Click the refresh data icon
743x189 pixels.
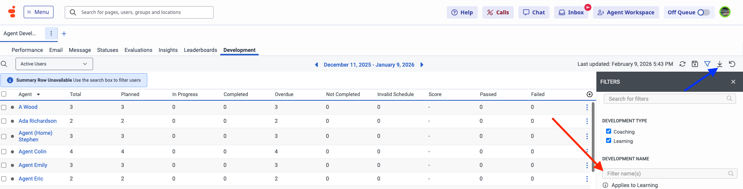(x=683, y=64)
